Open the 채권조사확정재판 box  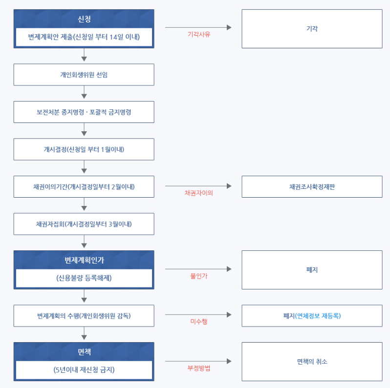click(x=312, y=186)
